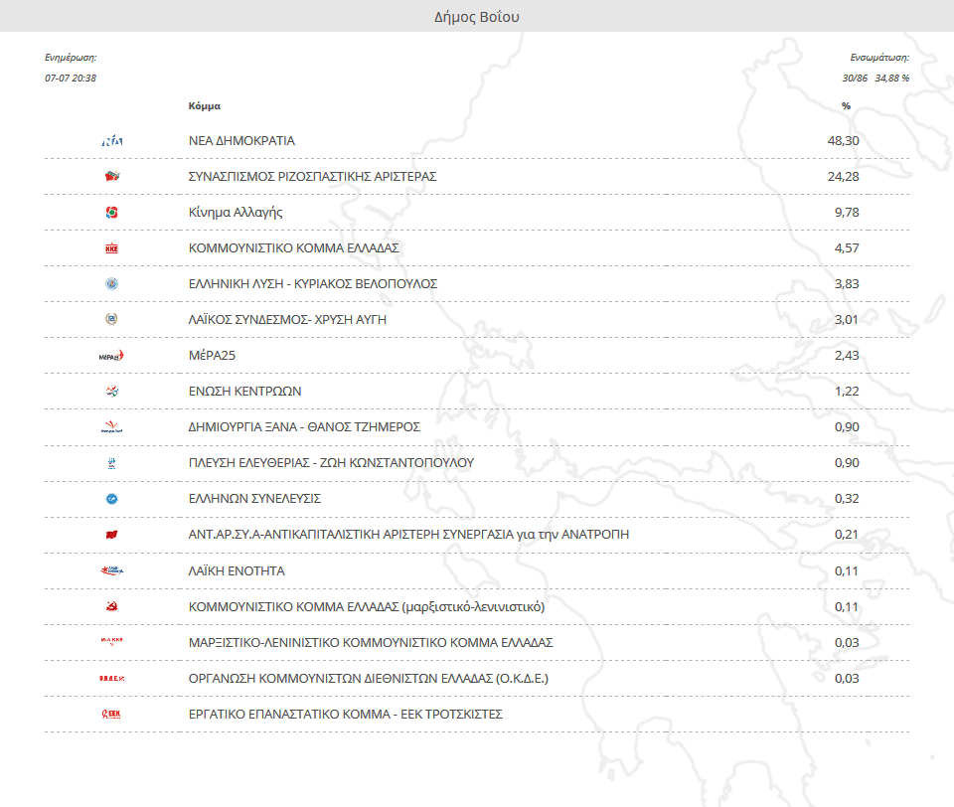Viewport: 954px width, 807px height.
Task: Click the Ενημέρωση label
Action: [x=71, y=58]
